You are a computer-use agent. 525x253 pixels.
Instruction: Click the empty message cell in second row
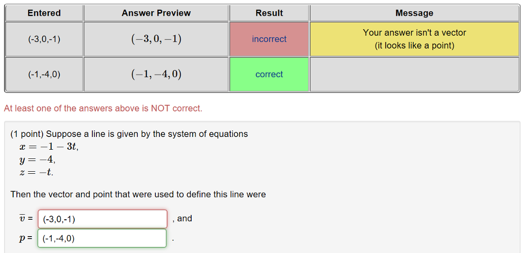click(x=414, y=74)
